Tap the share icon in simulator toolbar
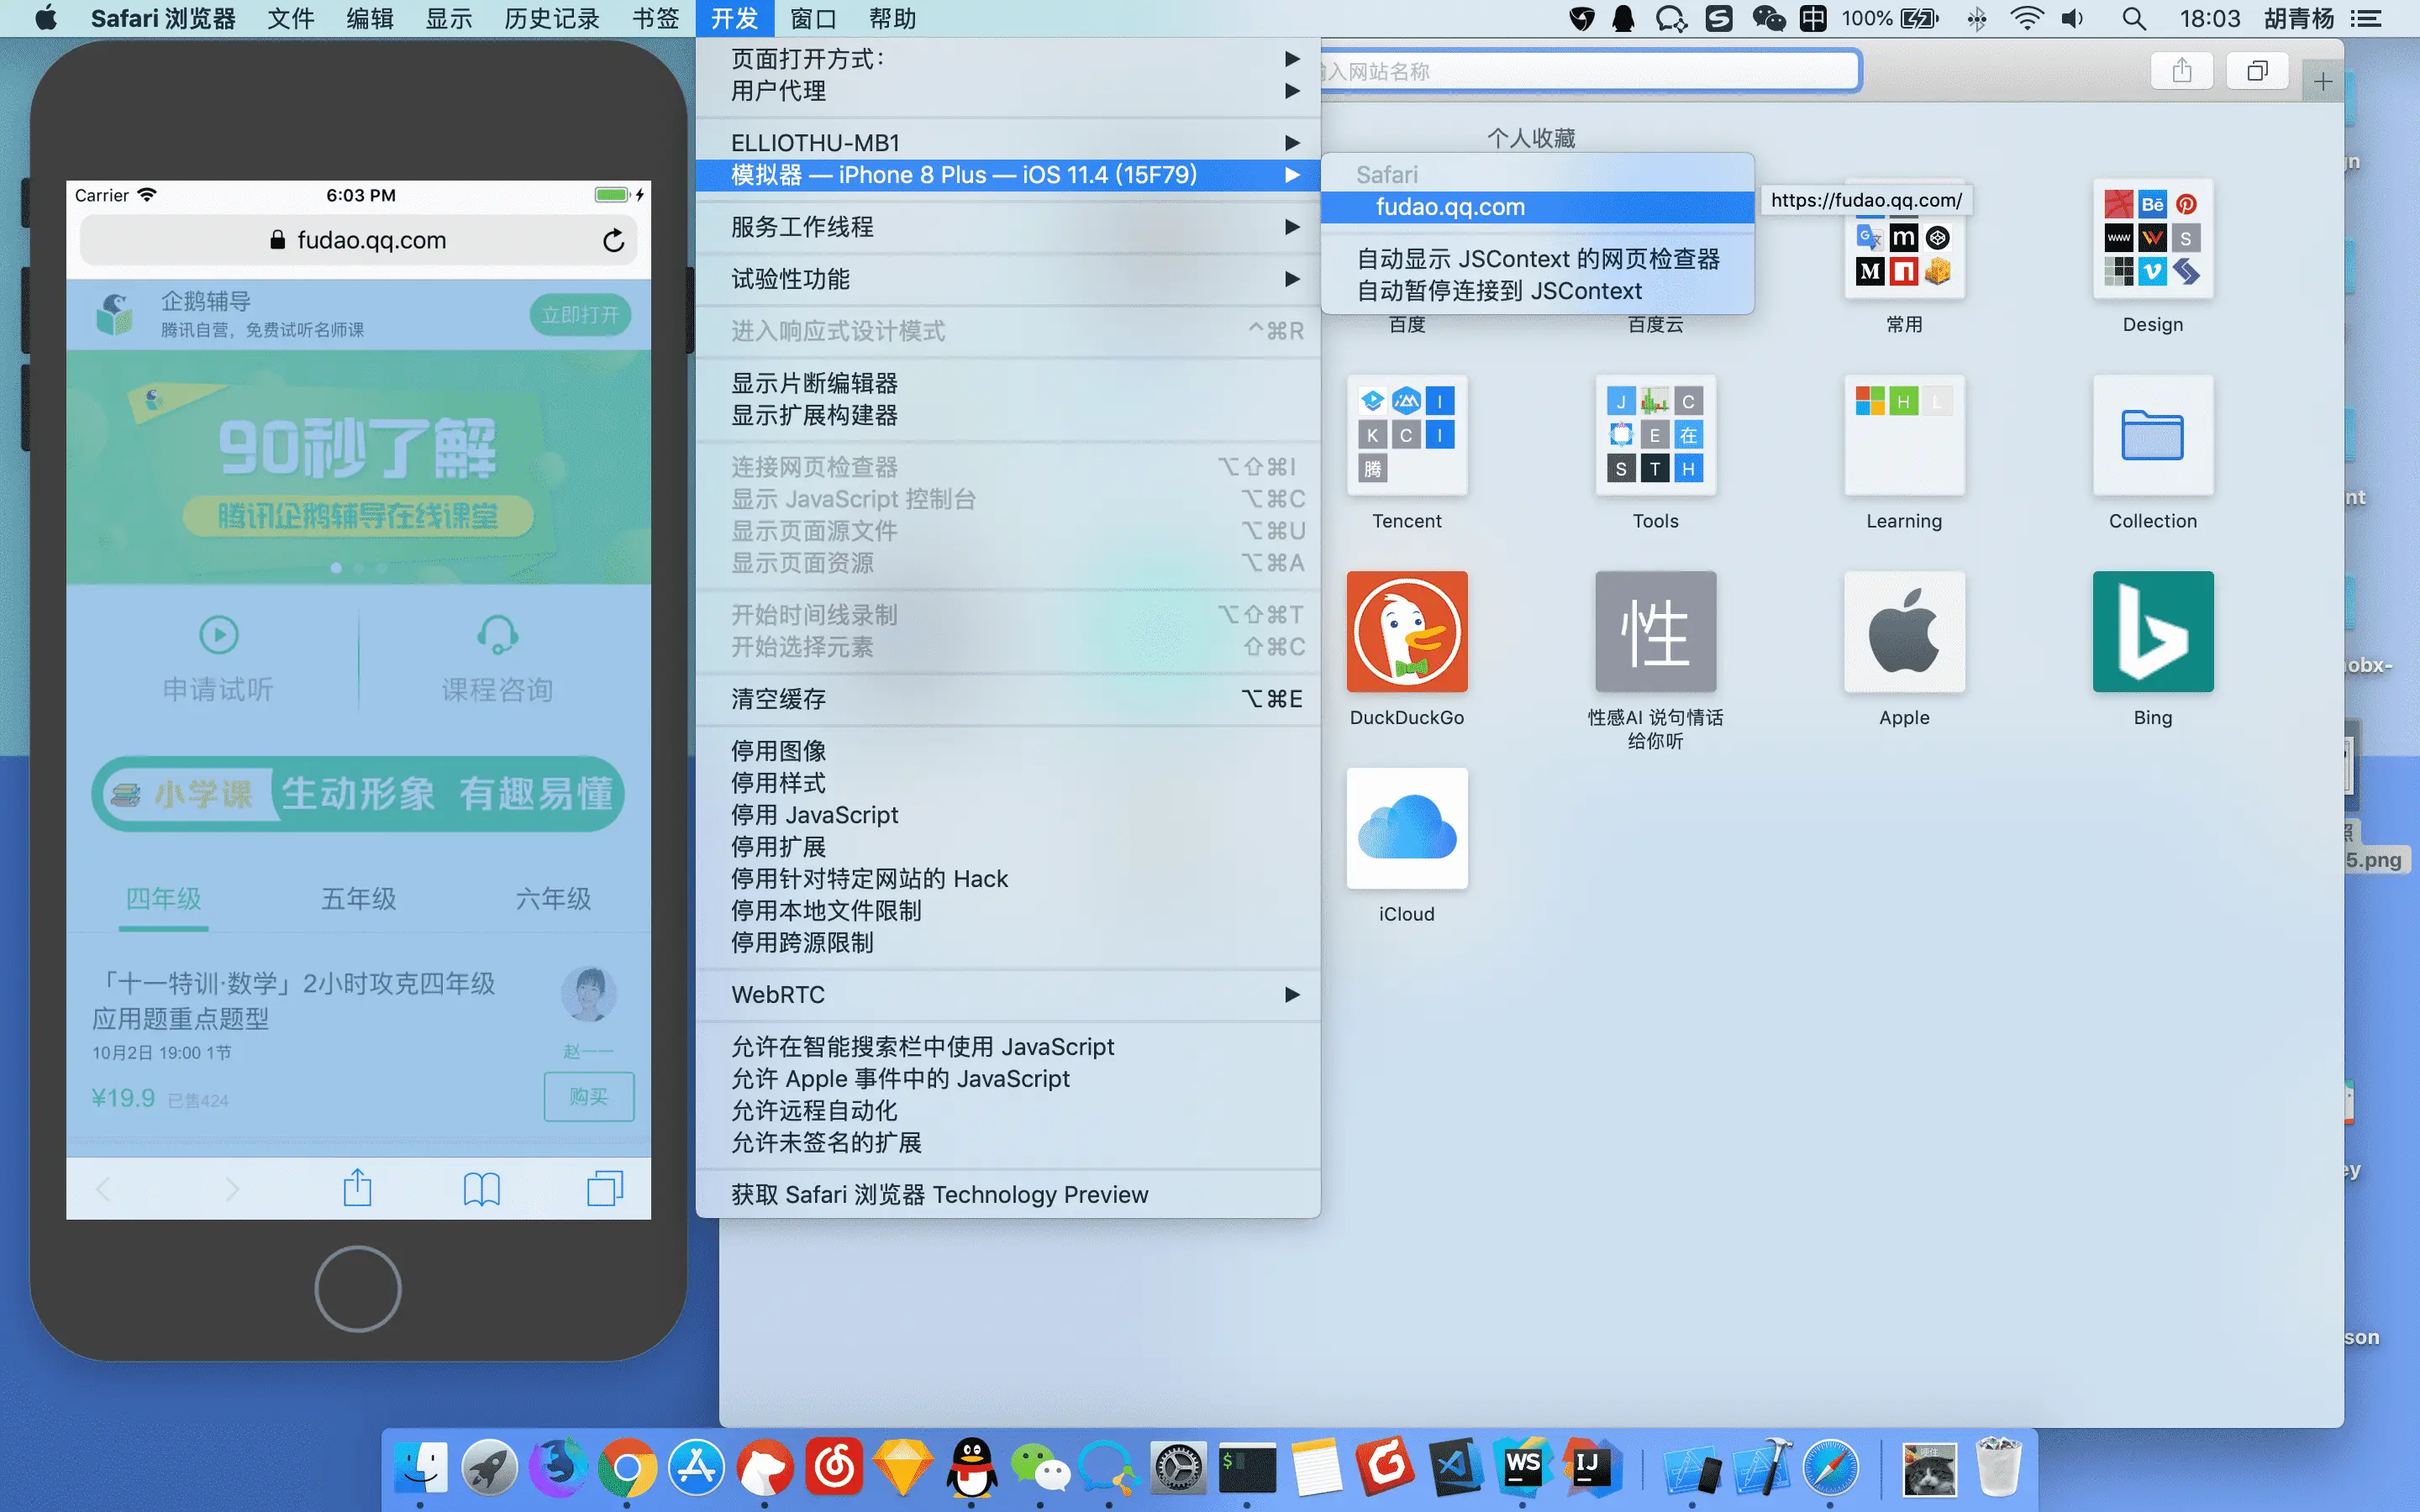The width and height of the screenshot is (2420, 1512). point(357,1188)
